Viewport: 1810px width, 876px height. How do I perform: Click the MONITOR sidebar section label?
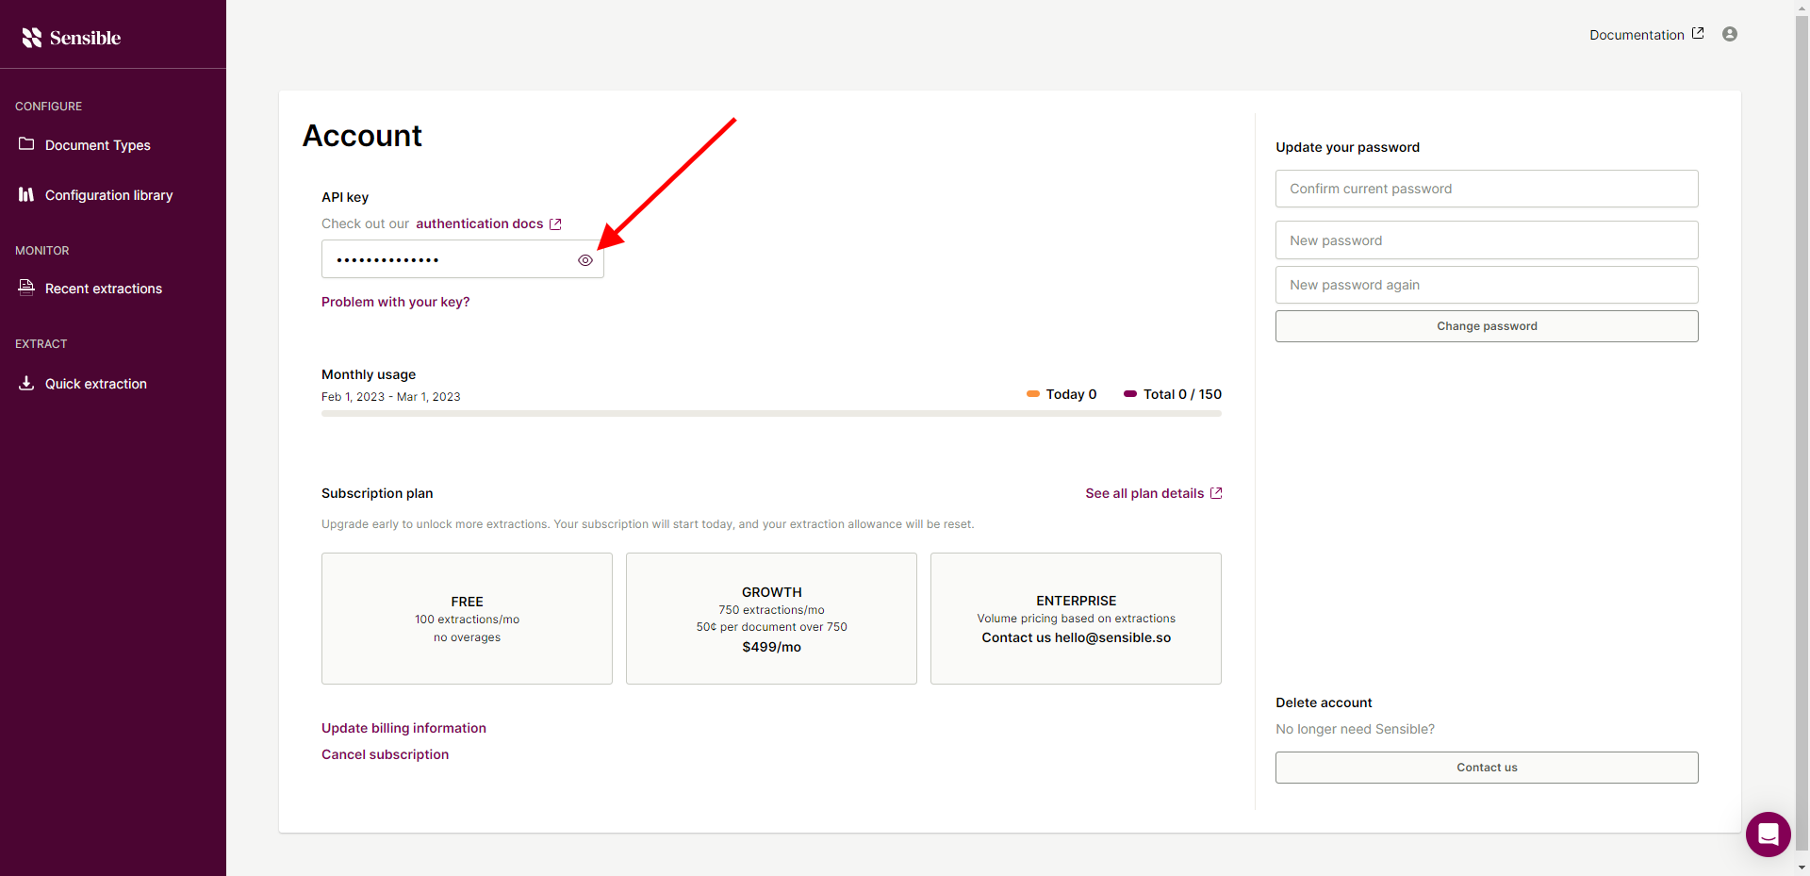tap(42, 251)
